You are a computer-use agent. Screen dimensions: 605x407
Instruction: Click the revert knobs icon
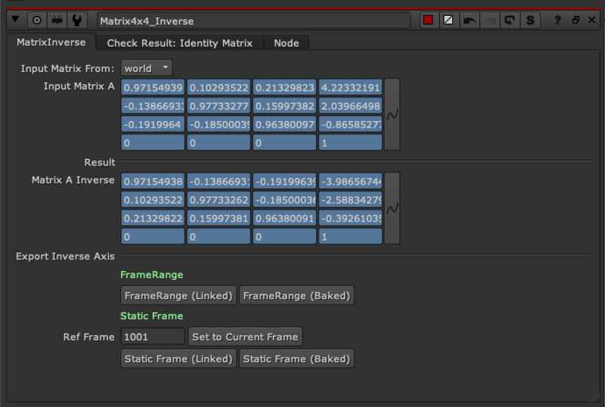[510, 20]
